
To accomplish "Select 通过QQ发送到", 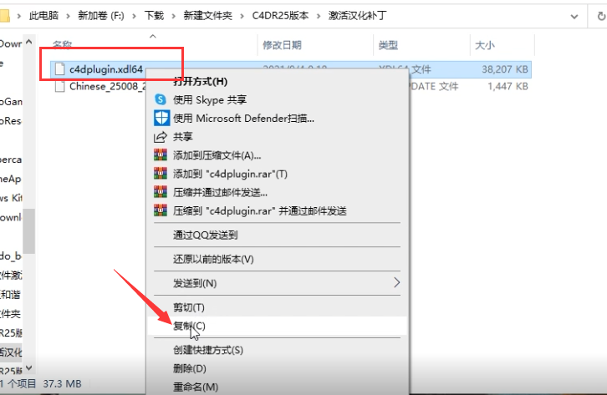I will [x=205, y=235].
